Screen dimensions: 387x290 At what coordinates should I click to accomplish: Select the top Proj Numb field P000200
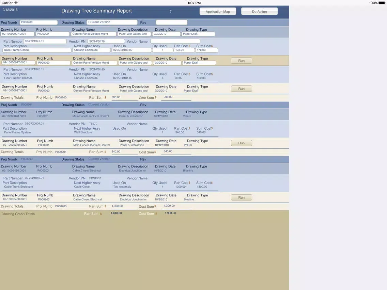click(38, 22)
